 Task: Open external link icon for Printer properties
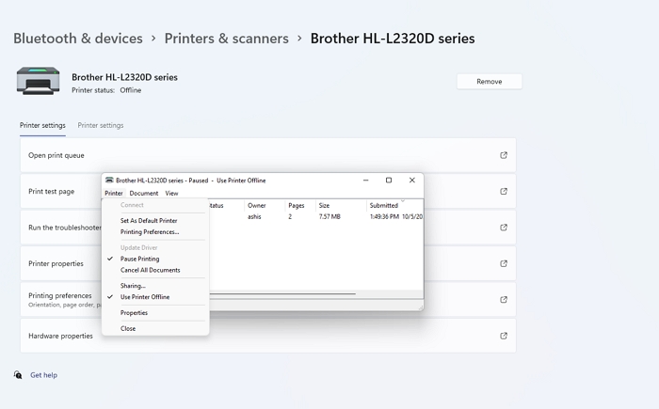504,263
